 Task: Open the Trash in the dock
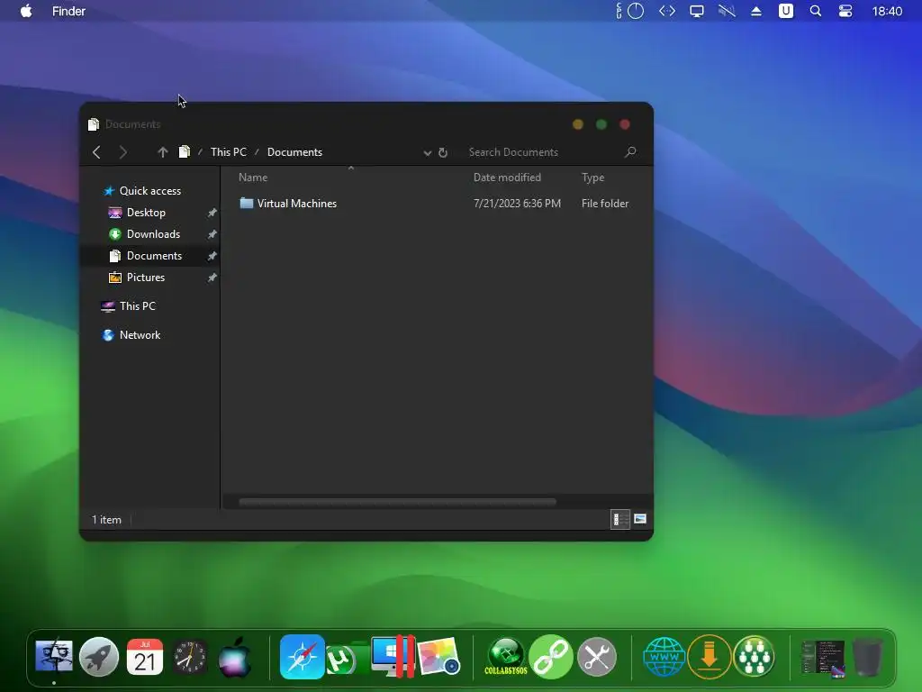pos(867,657)
